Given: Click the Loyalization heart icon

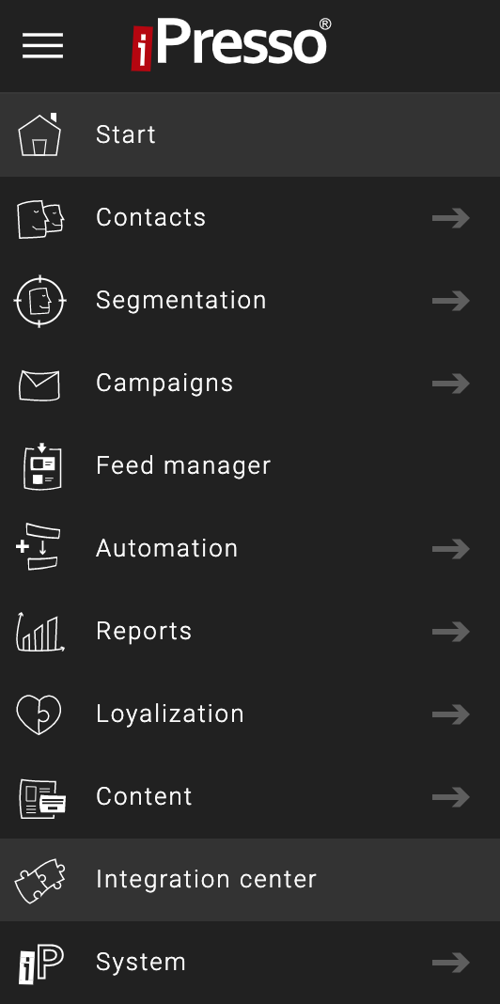Looking at the screenshot, I should point(39,714).
